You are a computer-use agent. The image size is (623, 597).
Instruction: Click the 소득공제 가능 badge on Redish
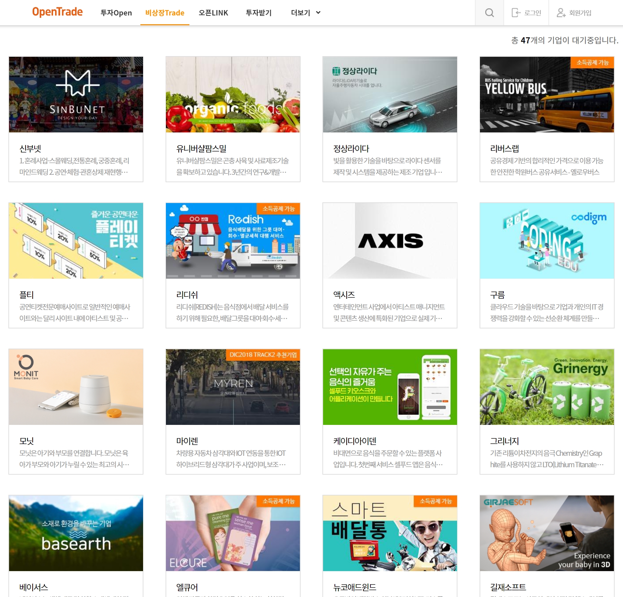point(278,209)
